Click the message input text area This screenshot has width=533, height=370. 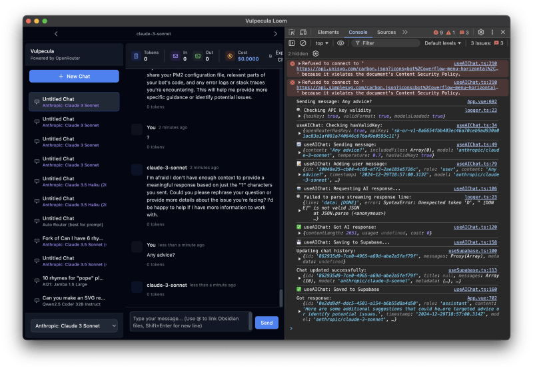[190, 322]
